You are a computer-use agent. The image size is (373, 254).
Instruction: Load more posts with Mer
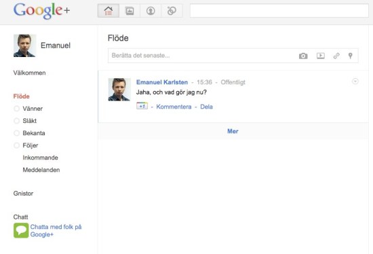pos(233,131)
